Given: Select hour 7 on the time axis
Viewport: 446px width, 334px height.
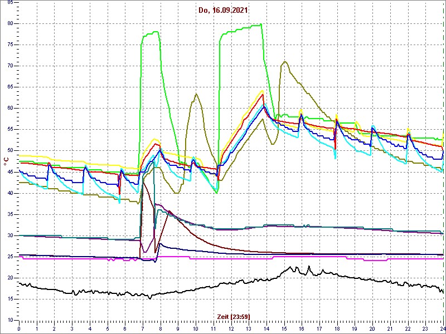Looking at the screenshot, I should 143,328.
